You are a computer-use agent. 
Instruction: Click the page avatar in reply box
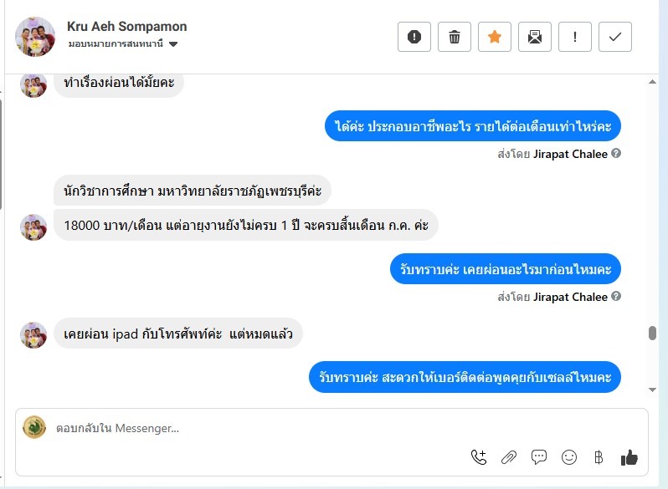point(34,427)
